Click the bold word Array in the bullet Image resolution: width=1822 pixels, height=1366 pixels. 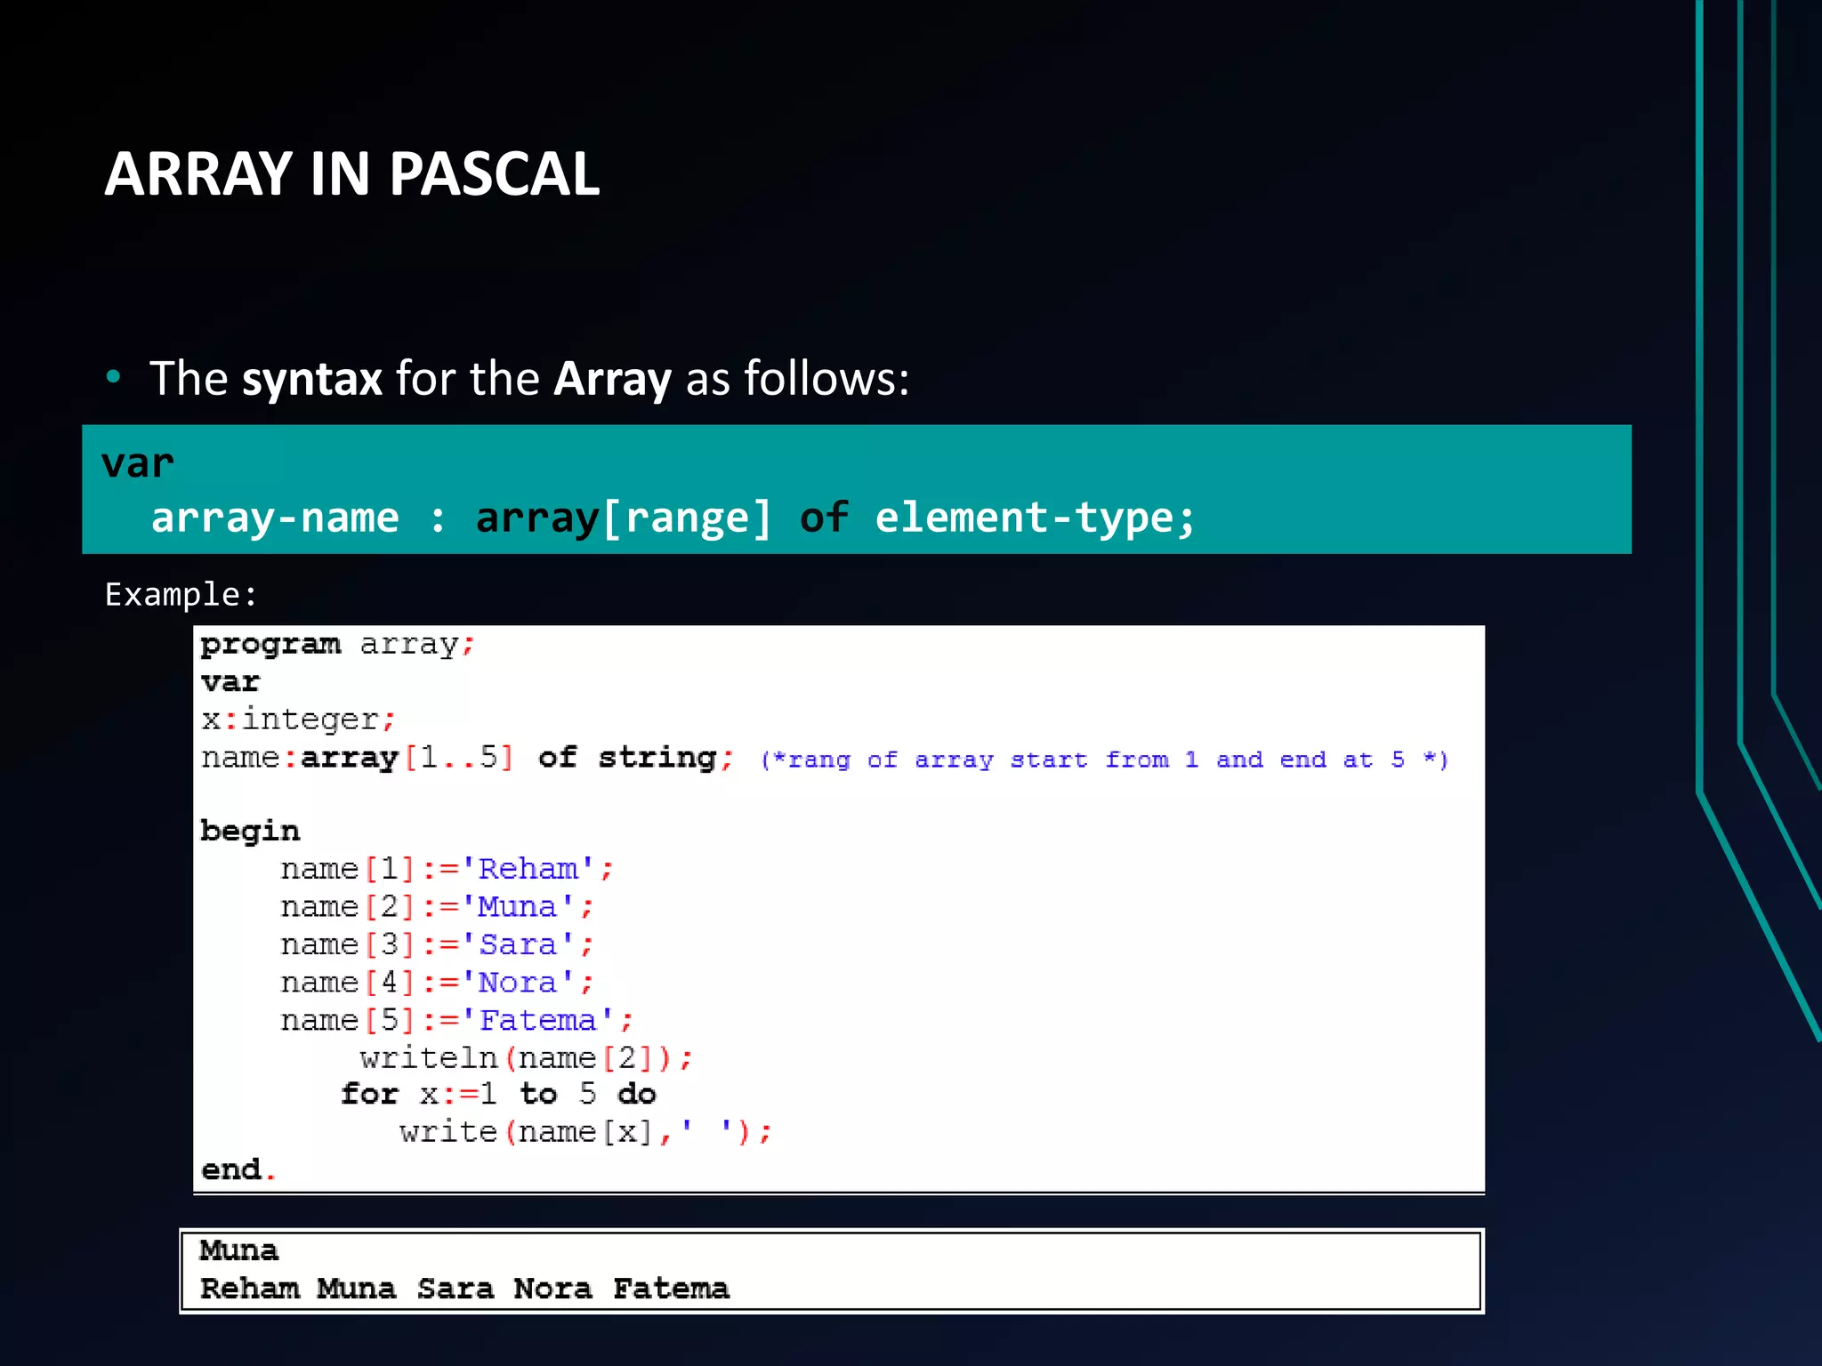click(612, 379)
